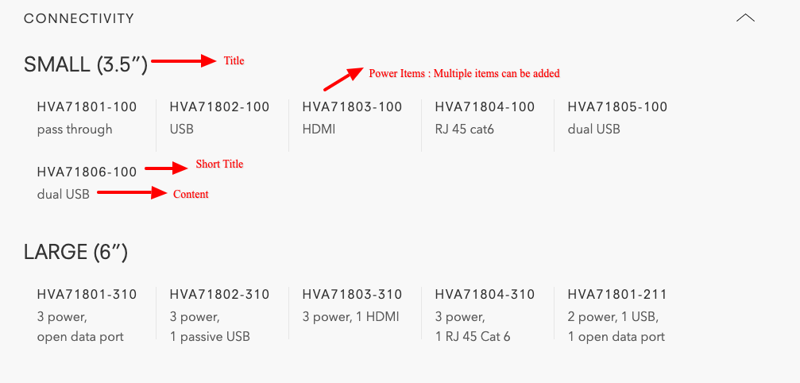Click the red 'Short Title' annotation label

point(219,164)
